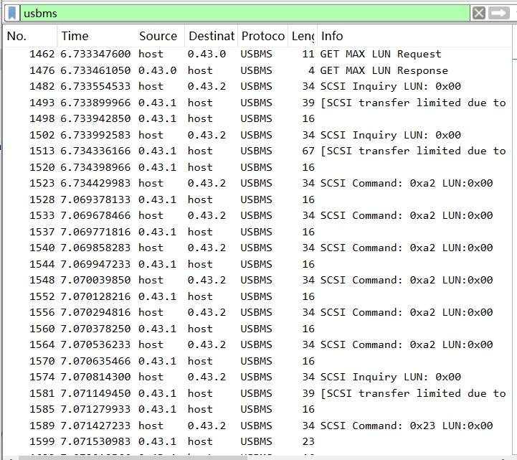Select packet 1574 SCSI Inquiry row

pyautogui.click(x=258, y=377)
